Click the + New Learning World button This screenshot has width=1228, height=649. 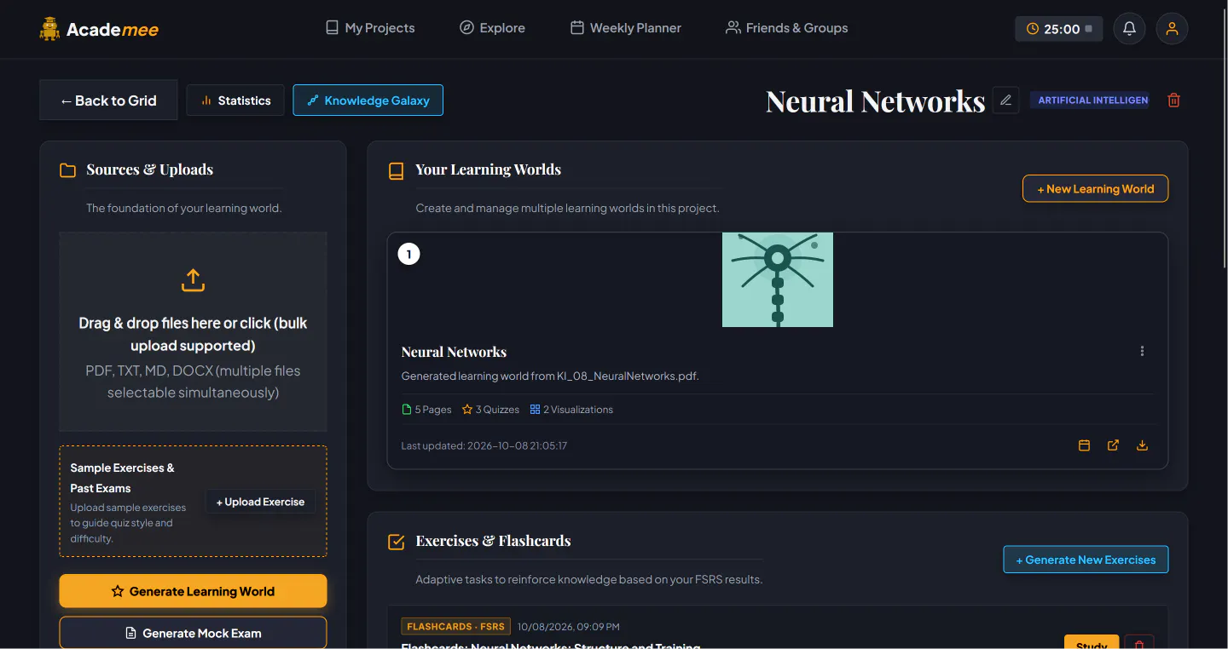coord(1095,189)
